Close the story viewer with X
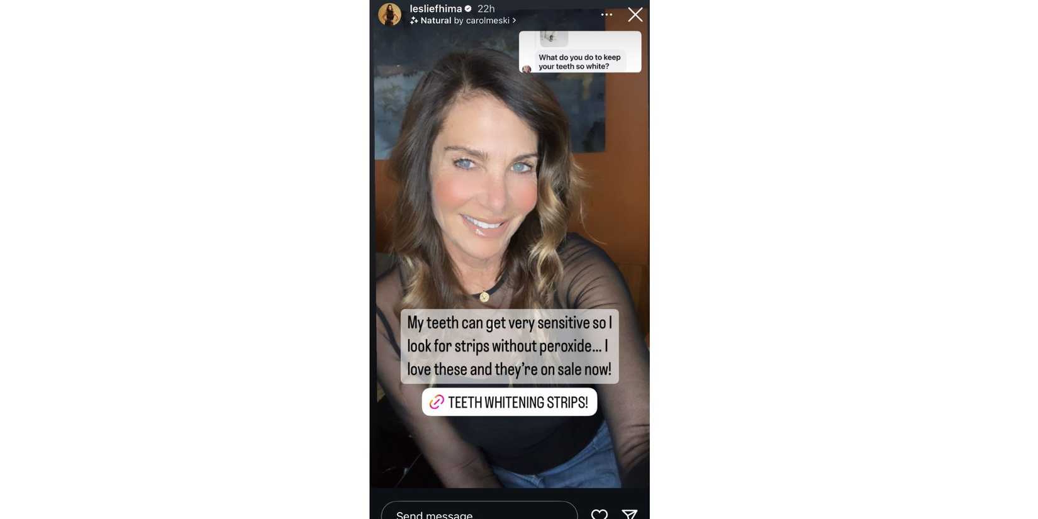Image resolution: width=1038 pixels, height=519 pixels. click(x=635, y=14)
